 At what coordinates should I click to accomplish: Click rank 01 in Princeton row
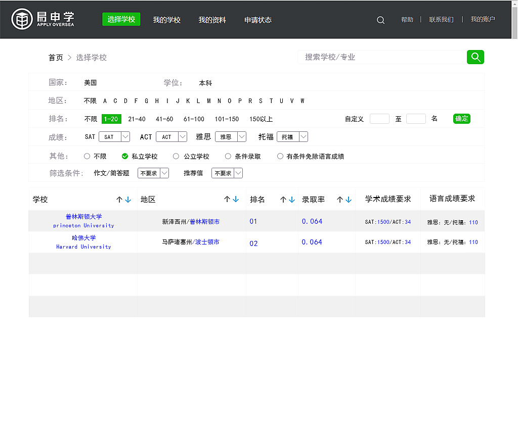pos(253,221)
